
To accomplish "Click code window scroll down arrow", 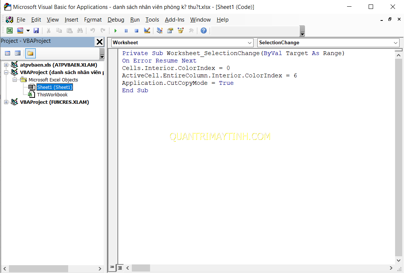I will [x=398, y=260].
